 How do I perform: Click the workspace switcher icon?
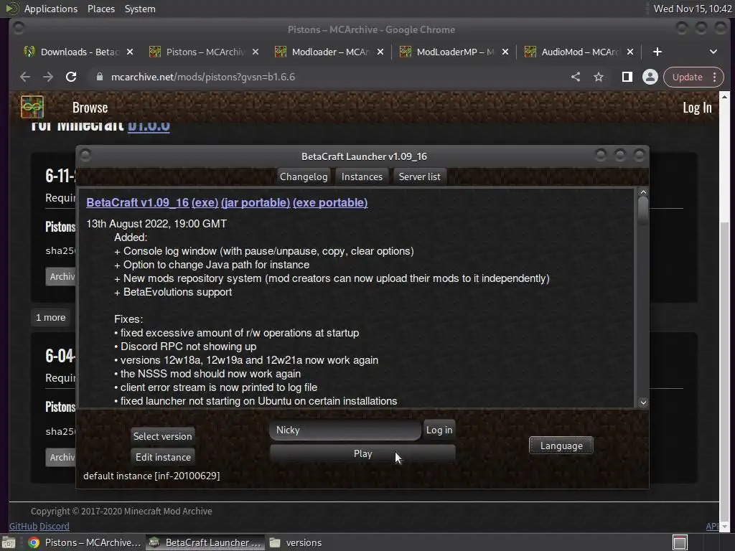[x=680, y=542]
